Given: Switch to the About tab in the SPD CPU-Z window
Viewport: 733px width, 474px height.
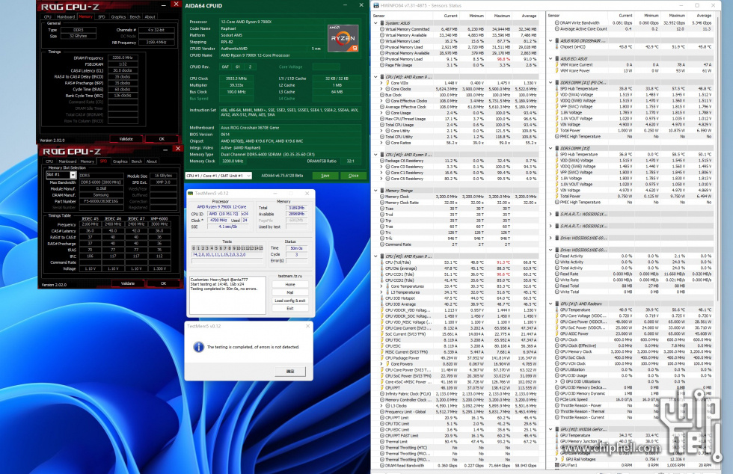Looking at the screenshot, I should click(151, 161).
